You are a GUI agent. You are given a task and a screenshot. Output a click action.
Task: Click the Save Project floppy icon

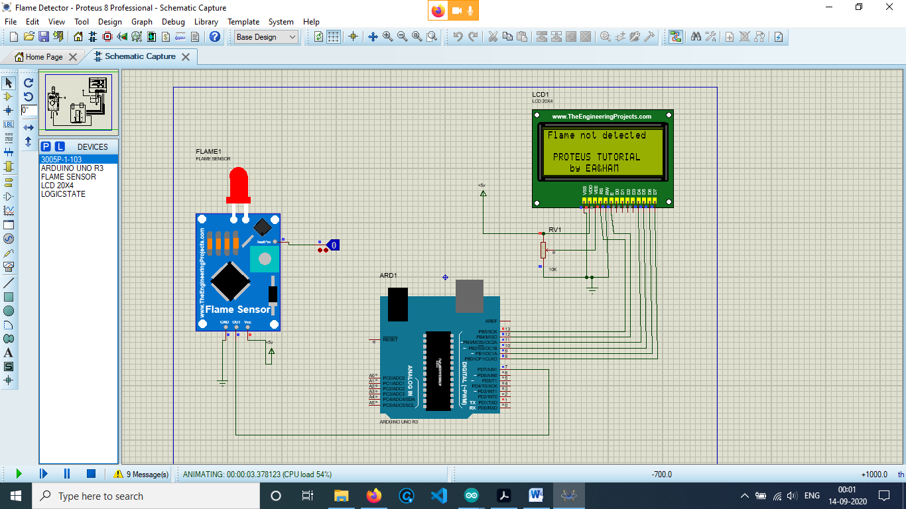[x=44, y=36]
